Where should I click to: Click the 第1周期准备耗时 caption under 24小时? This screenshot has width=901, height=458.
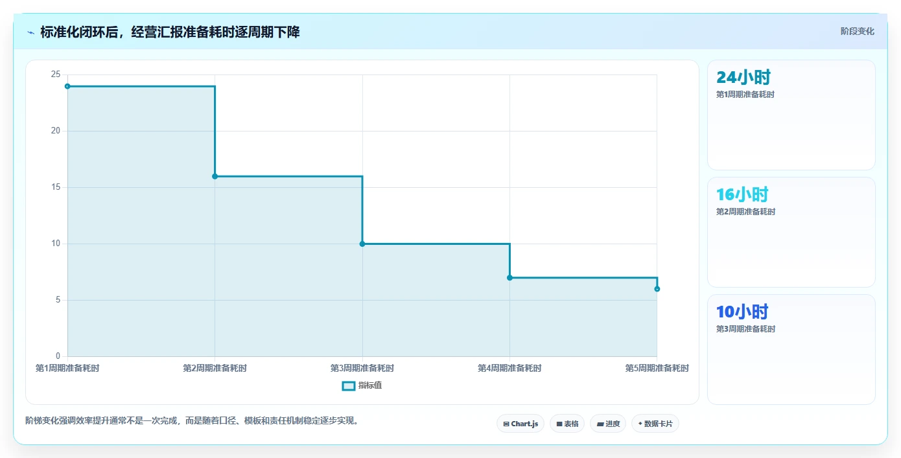(745, 95)
